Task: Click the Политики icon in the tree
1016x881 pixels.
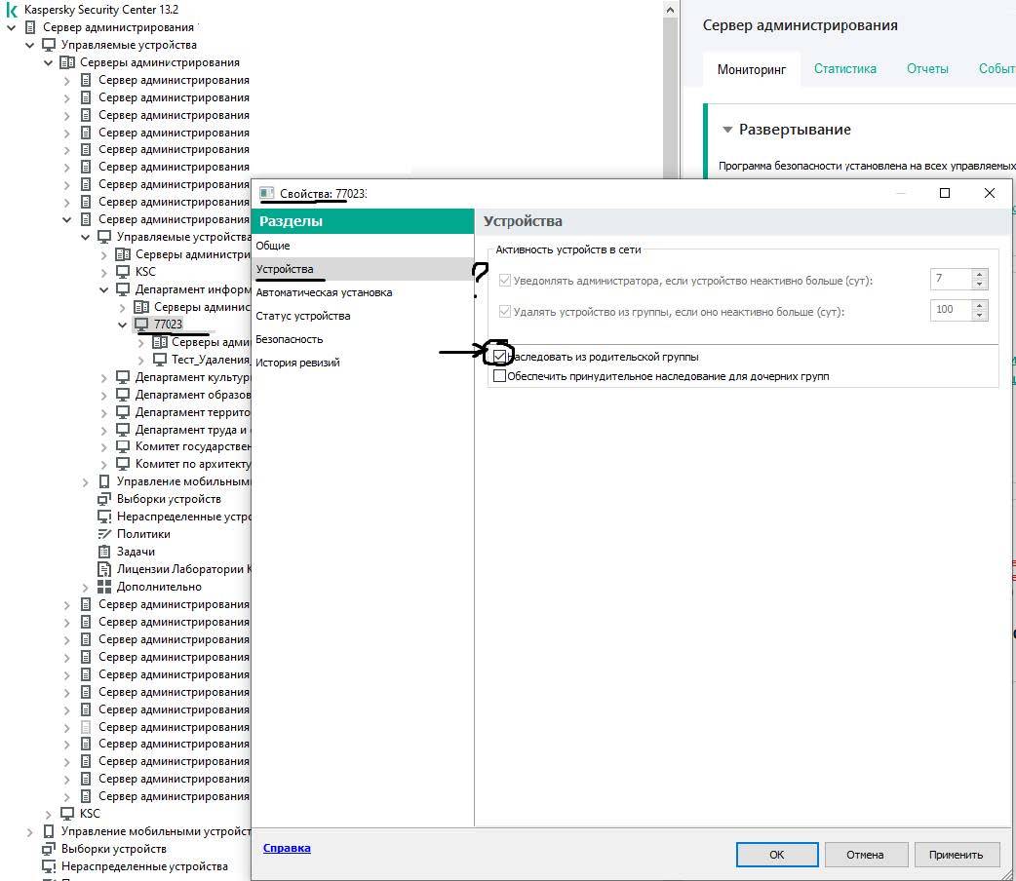Action: pos(104,534)
